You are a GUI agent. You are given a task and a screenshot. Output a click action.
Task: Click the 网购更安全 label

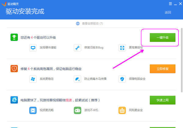pos(136,110)
